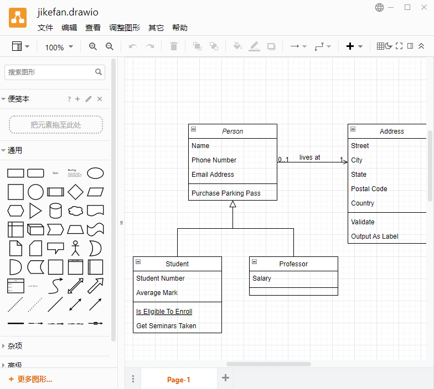Image resolution: width=434 pixels, height=389 pixels.
Task: Click the table grid icon
Action: (381, 46)
